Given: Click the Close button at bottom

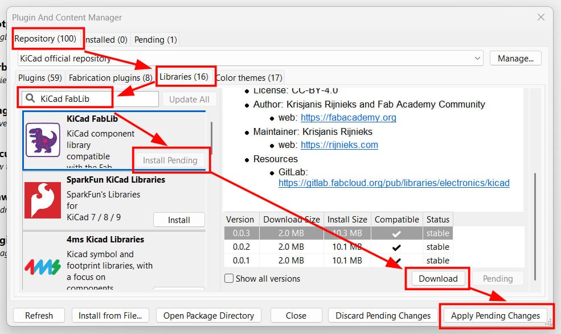Looking at the screenshot, I should 296,316.
